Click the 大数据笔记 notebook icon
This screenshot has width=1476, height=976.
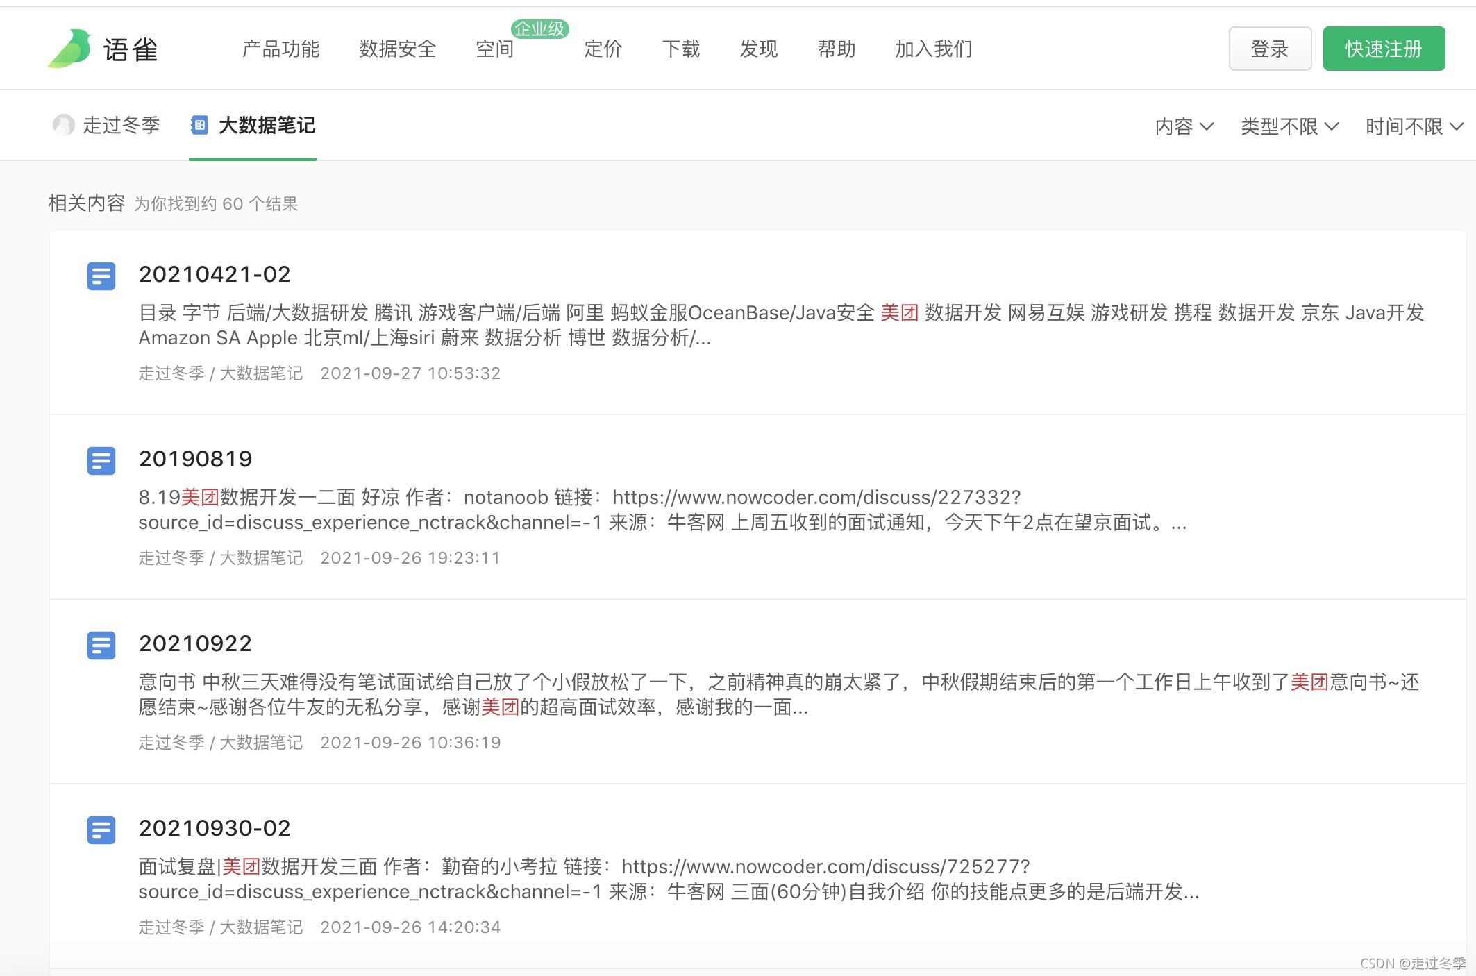click(x=199, y=125)
